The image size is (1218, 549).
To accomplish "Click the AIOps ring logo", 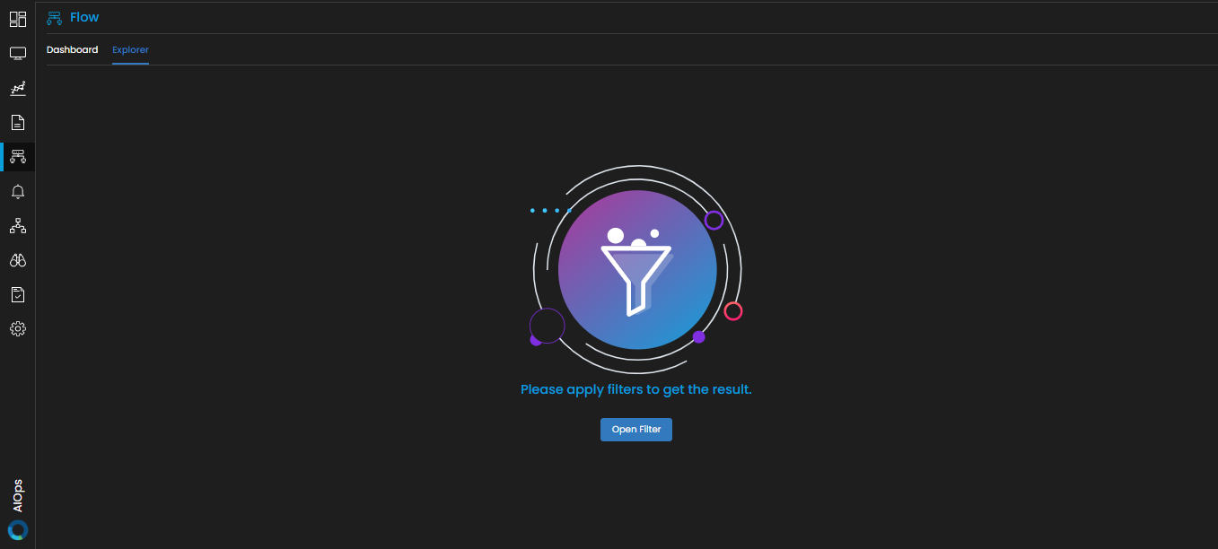I will coord(18,529).
